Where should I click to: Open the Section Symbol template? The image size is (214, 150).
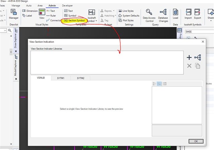click(x=75, y=20)
